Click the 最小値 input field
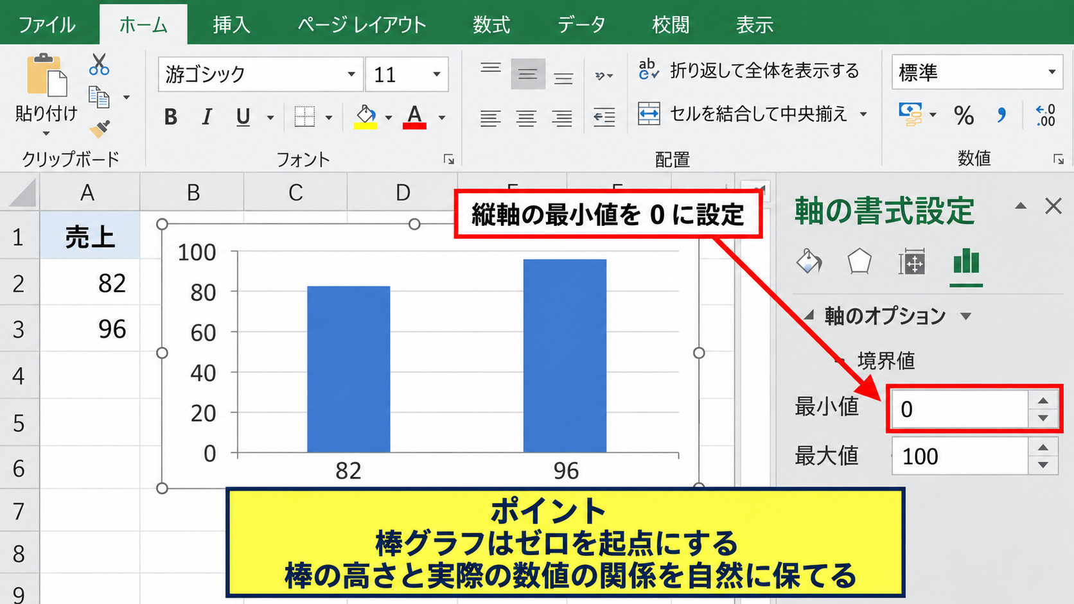1074x604 pixels. (x=961, y=409)
